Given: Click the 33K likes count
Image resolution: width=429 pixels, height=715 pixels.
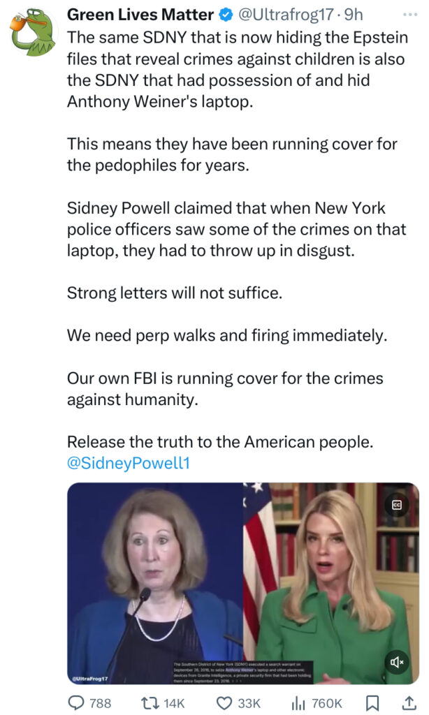Looking at the screenshot, I should point(249,703).
